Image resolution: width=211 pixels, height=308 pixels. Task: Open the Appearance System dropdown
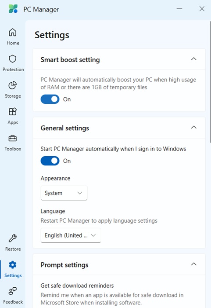[64, 193]
